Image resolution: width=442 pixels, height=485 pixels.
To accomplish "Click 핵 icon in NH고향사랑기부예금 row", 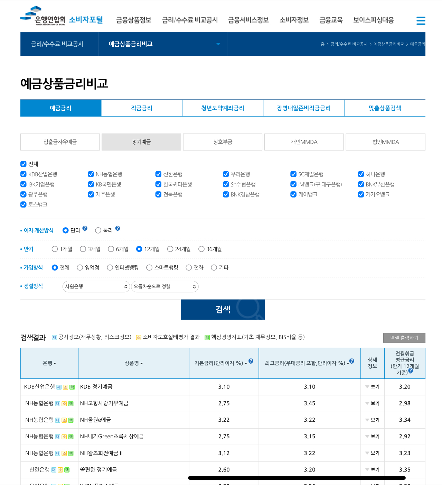I will tap(71, 404).
